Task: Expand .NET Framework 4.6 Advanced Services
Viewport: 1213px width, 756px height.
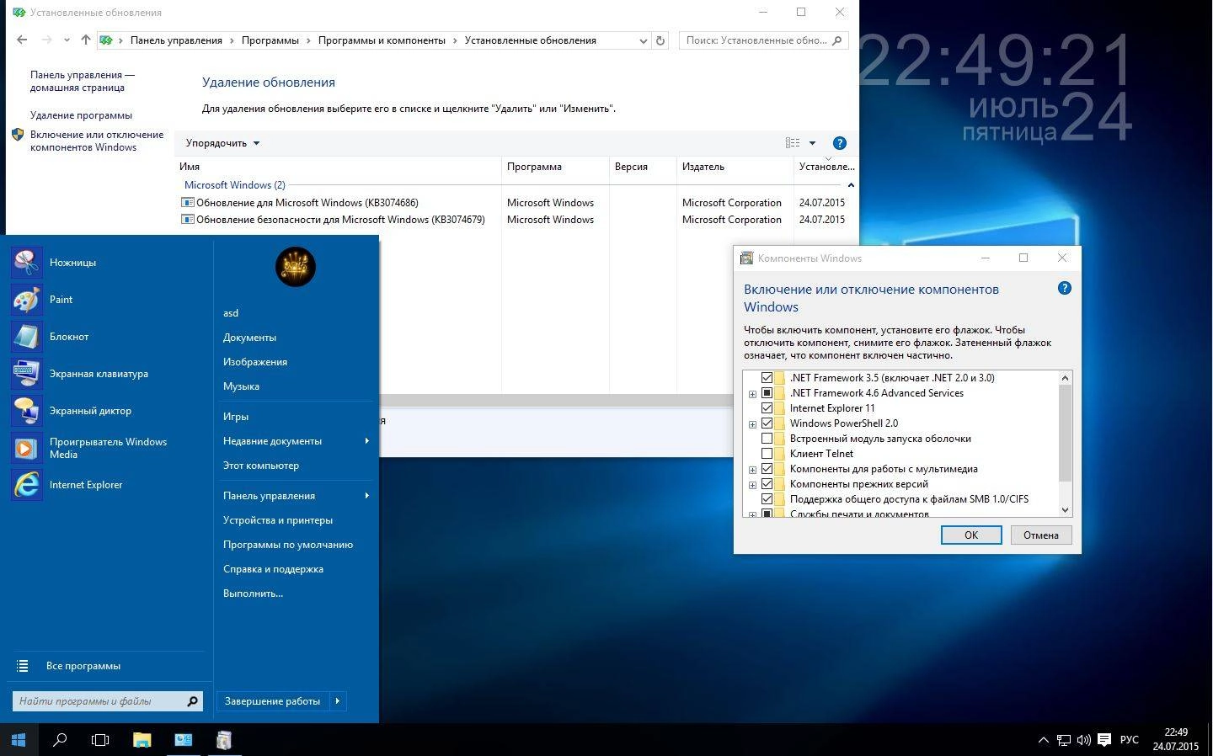Action: click(752, 394)
